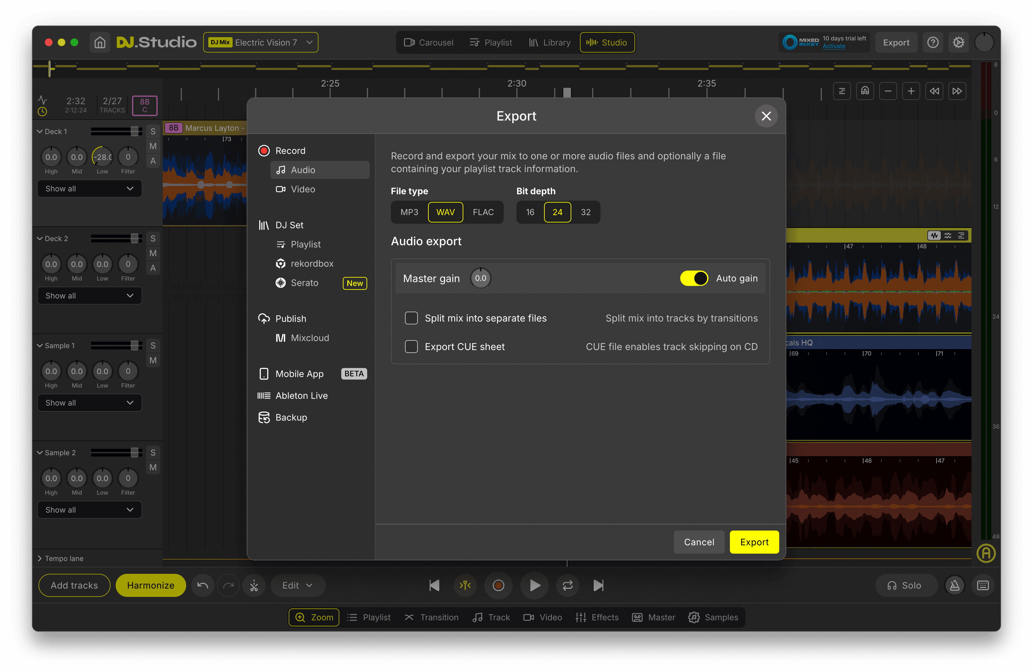1033x670 pixels.
Task: Click Cancel in Export dialog
Action: click(699, 542)
